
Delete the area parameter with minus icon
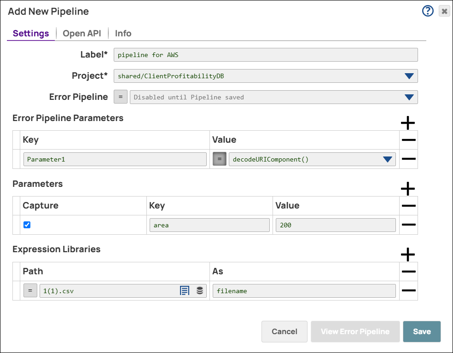[x=409, y=225]
